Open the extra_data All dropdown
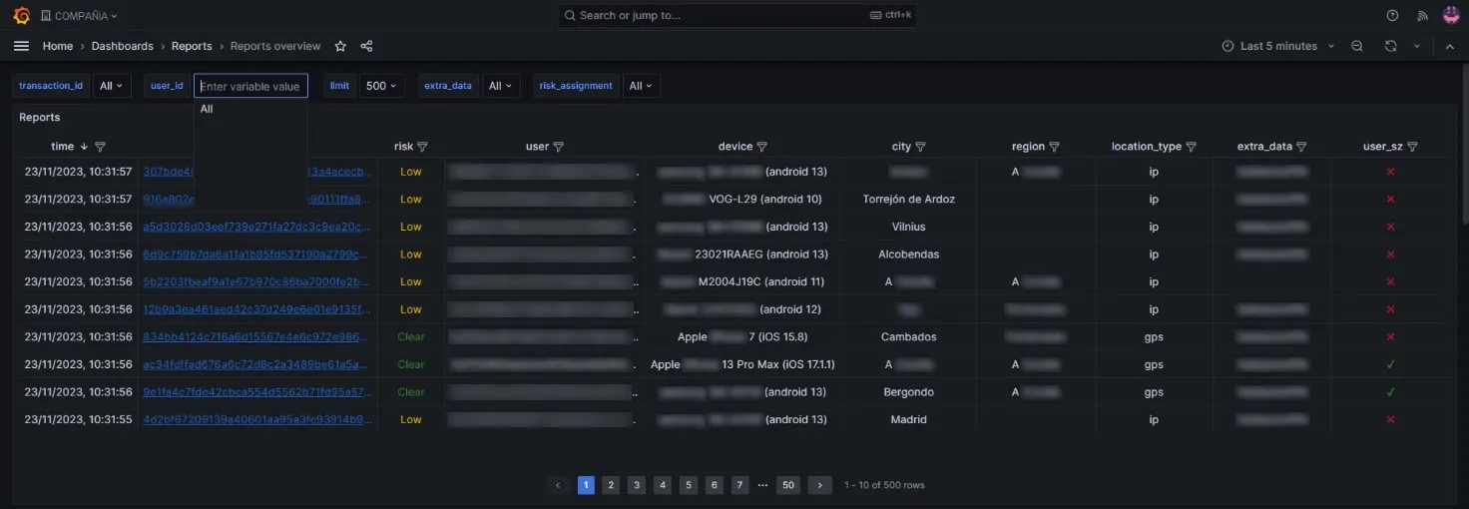This screenshot has width=1469, height=509. [x=500, y=86]
